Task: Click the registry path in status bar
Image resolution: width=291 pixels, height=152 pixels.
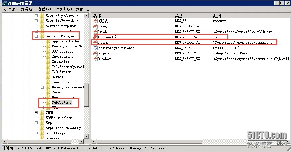Action: coord(83,148)
